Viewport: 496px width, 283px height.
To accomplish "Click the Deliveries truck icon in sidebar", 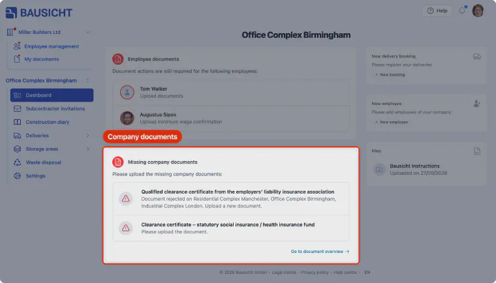I will pos(18,136).
